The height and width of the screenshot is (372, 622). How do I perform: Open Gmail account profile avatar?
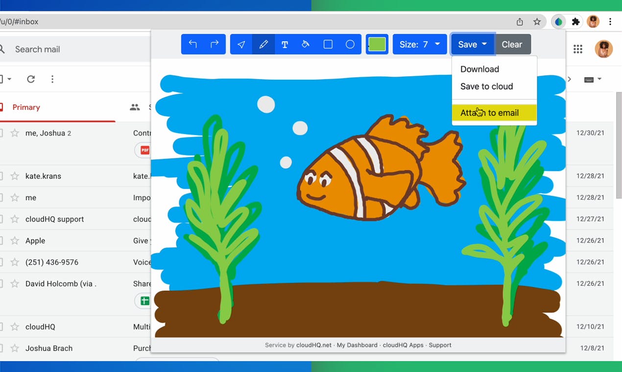(x=603, y=49)
